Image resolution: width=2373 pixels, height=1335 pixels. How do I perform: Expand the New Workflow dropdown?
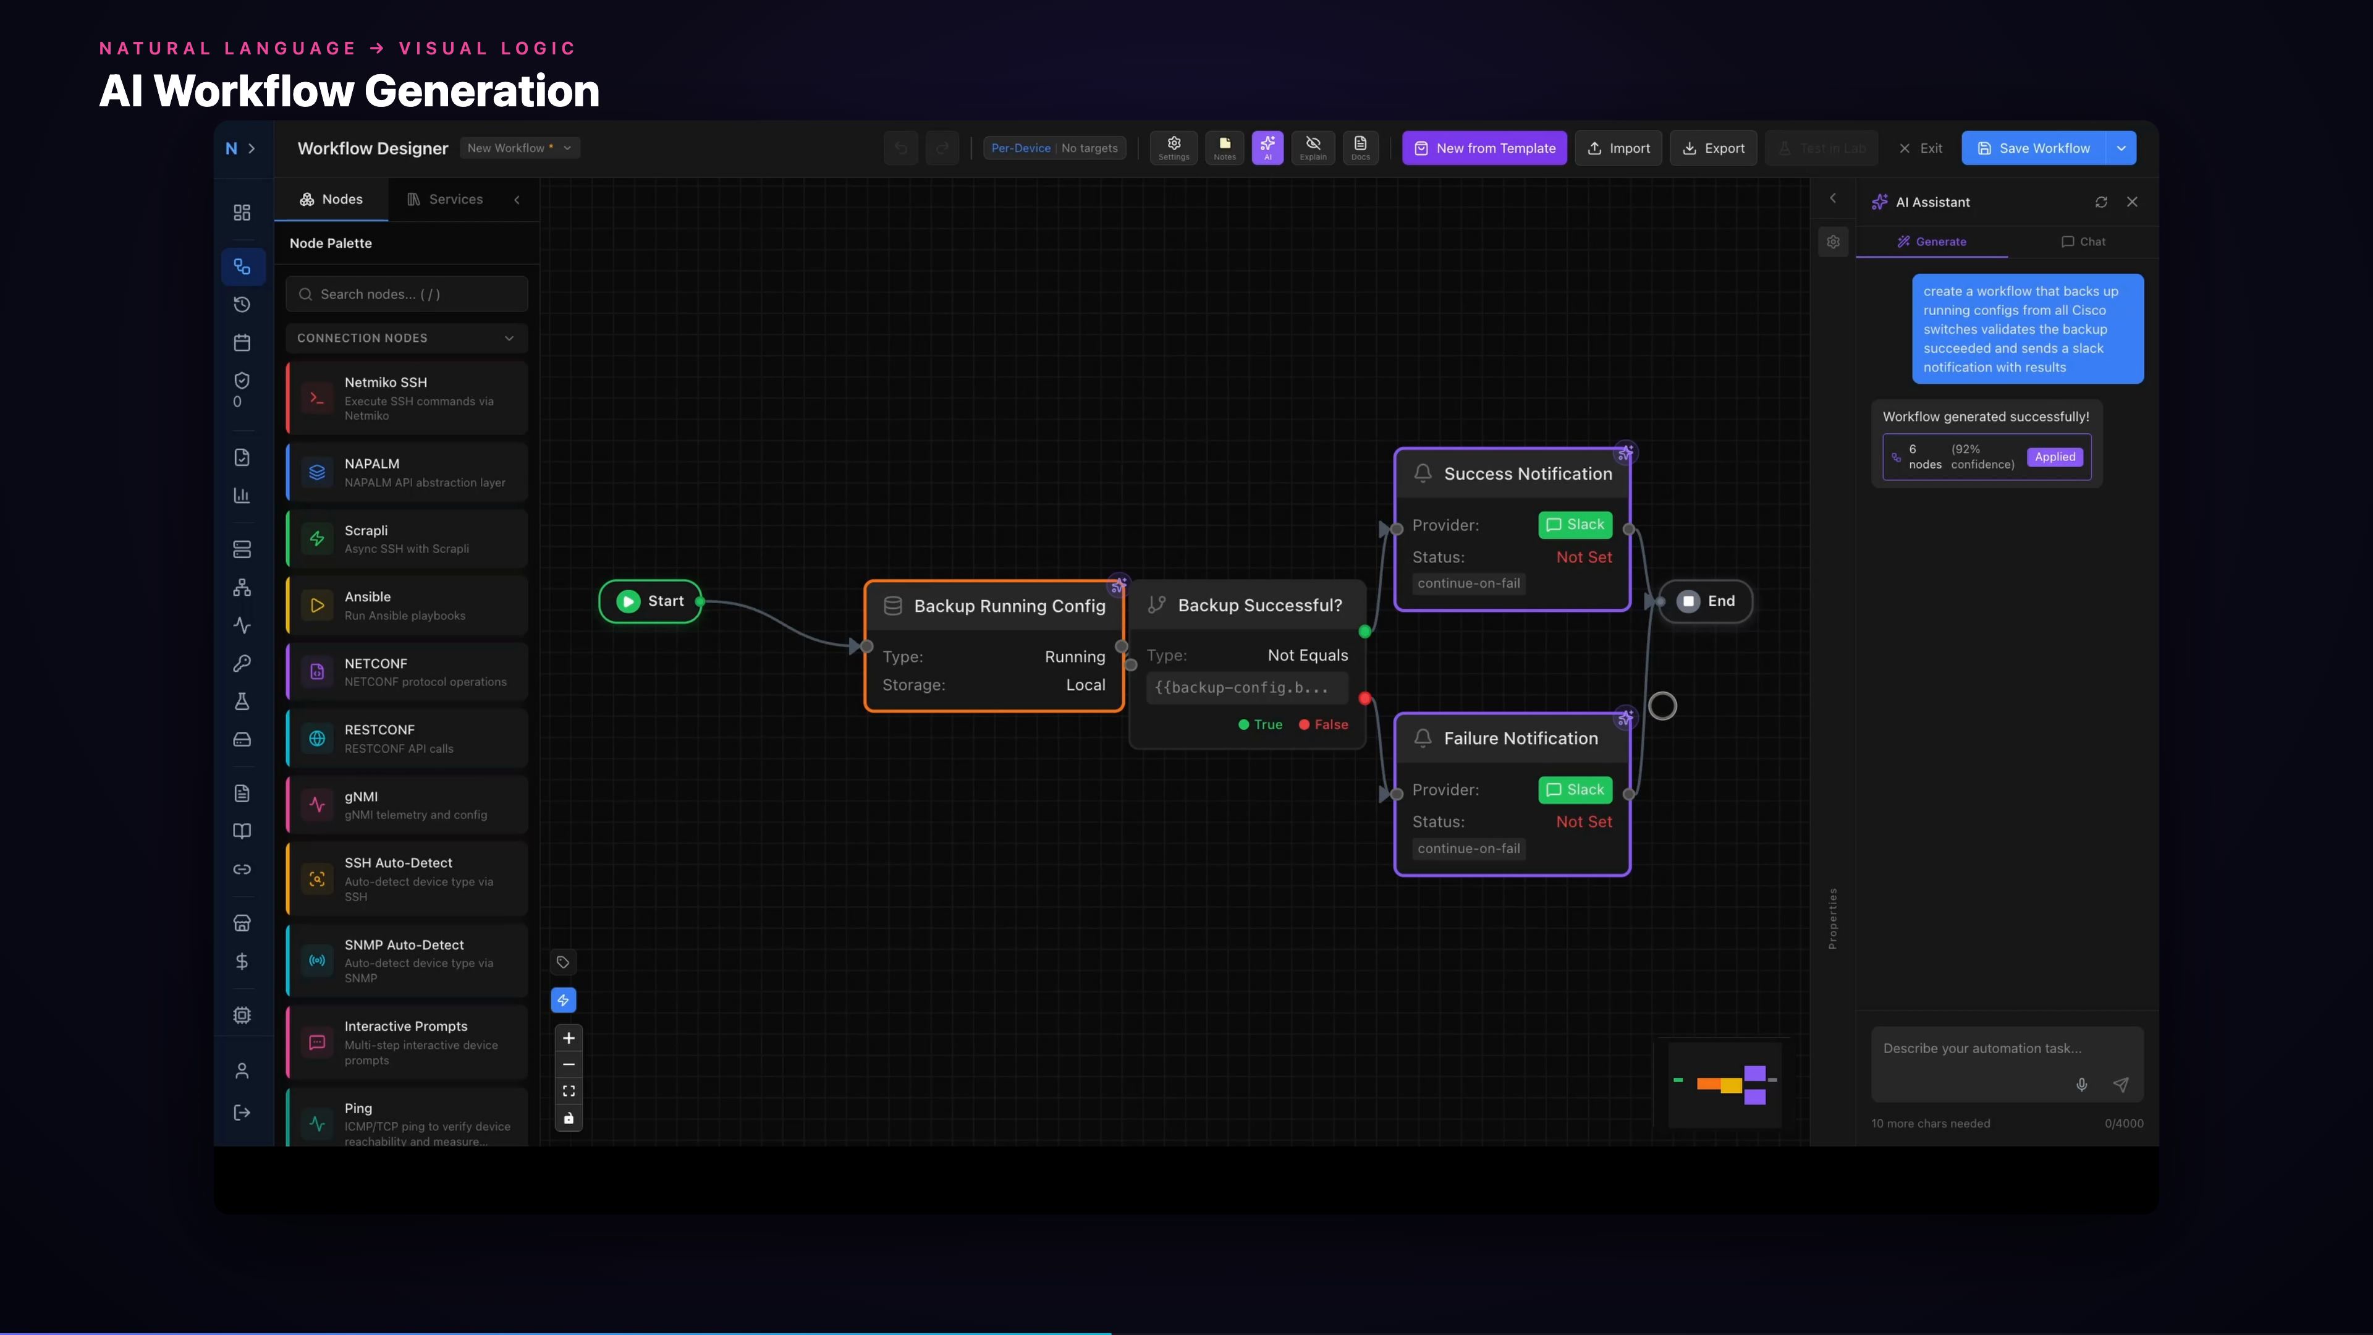[567, 148]
